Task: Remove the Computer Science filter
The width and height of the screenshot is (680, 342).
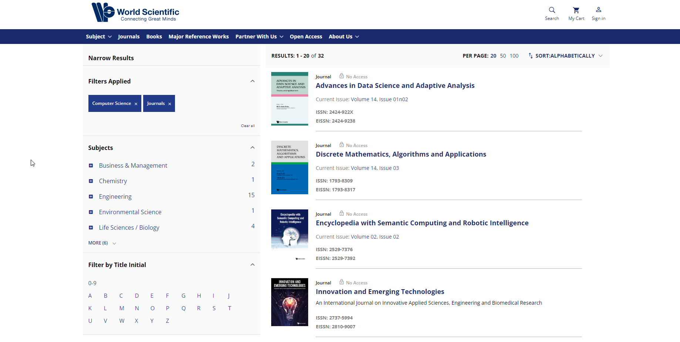Action: click(136, 104)
